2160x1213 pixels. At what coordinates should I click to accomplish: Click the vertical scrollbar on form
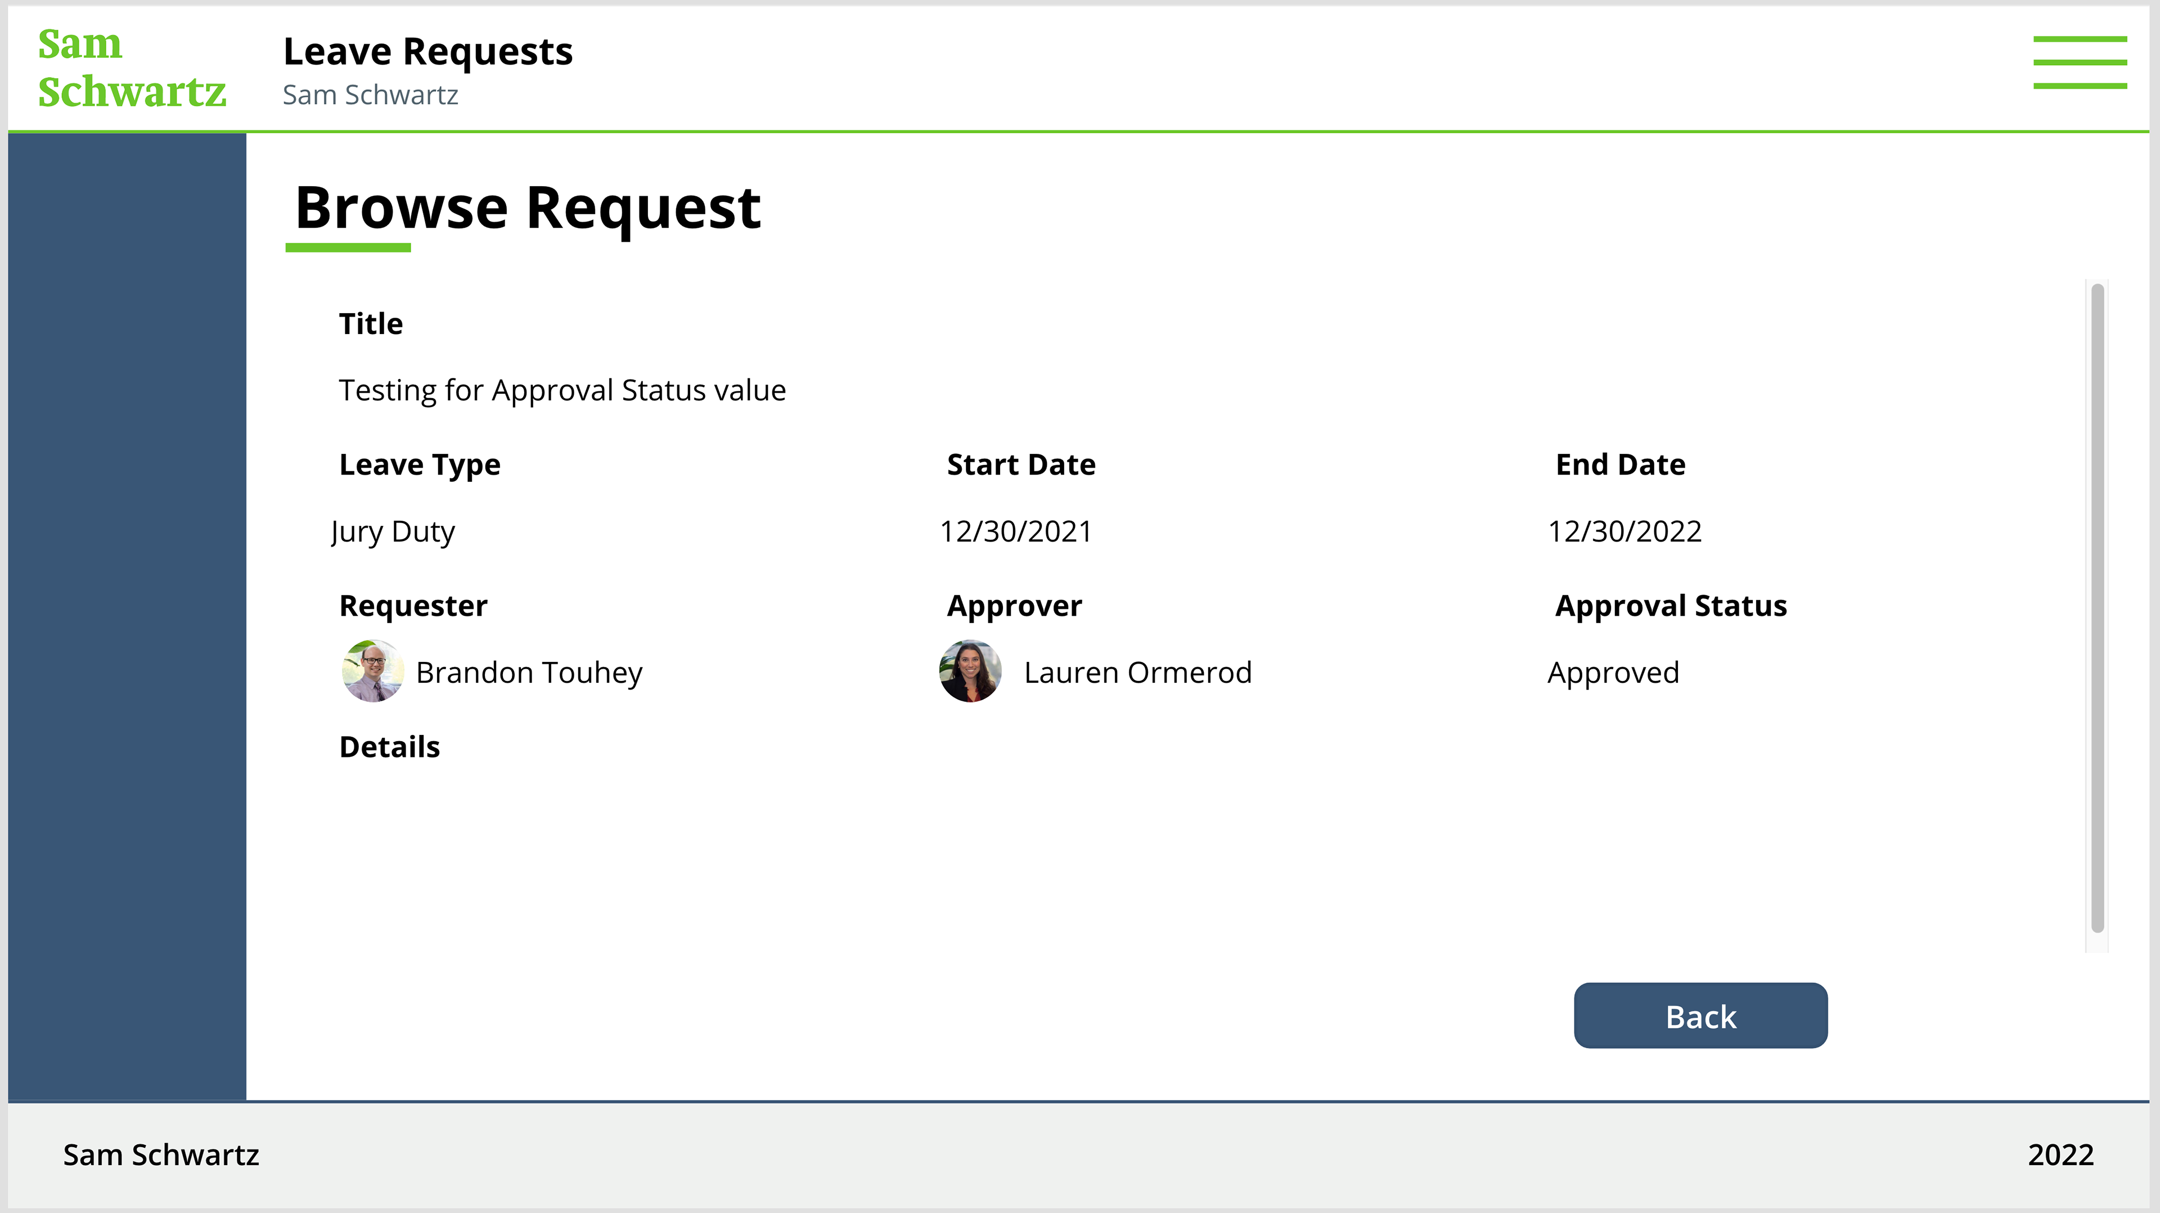coord(2096,608)
